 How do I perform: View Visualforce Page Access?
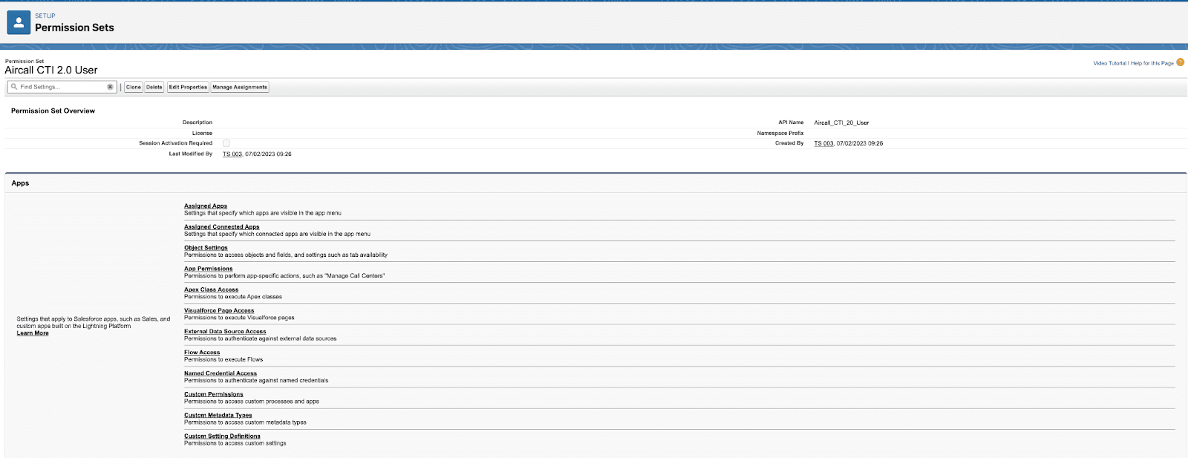219,310
